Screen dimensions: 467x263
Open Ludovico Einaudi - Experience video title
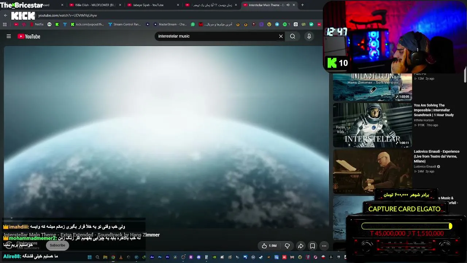436,156
